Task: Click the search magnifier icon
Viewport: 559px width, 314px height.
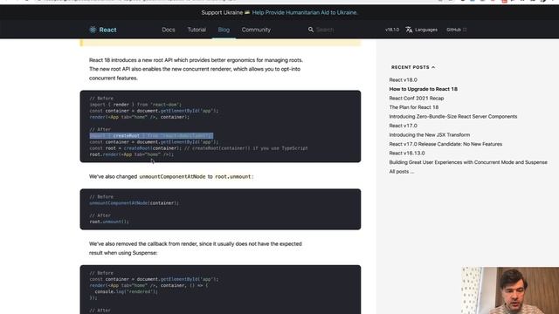Action: [311, 30]
